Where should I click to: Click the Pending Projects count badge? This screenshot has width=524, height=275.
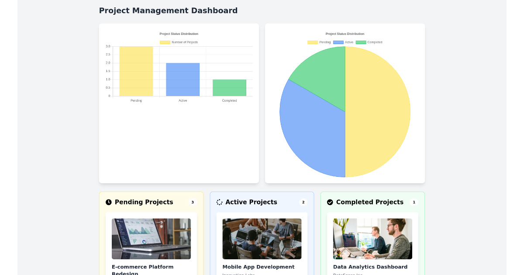click(192, 202)
